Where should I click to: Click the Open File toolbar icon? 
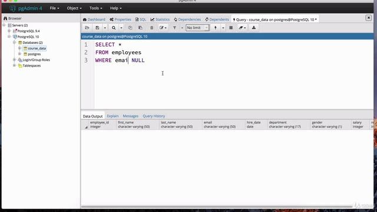click(87, 28)
